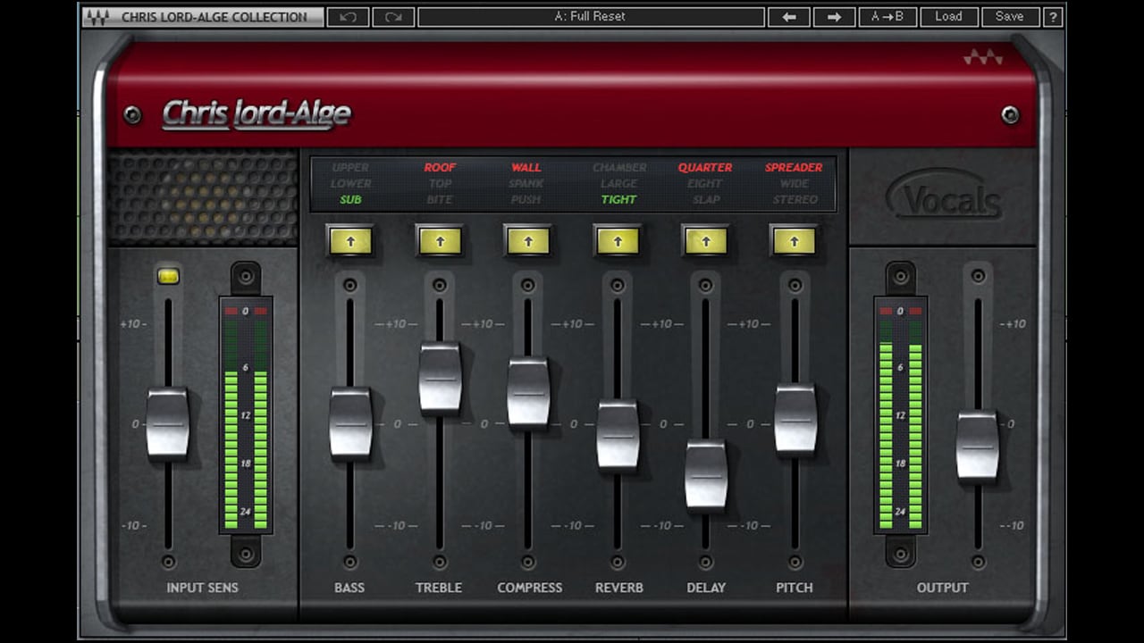
Task: Click the redo arrow in top toolbar
Action: click(x=392, y=16)
